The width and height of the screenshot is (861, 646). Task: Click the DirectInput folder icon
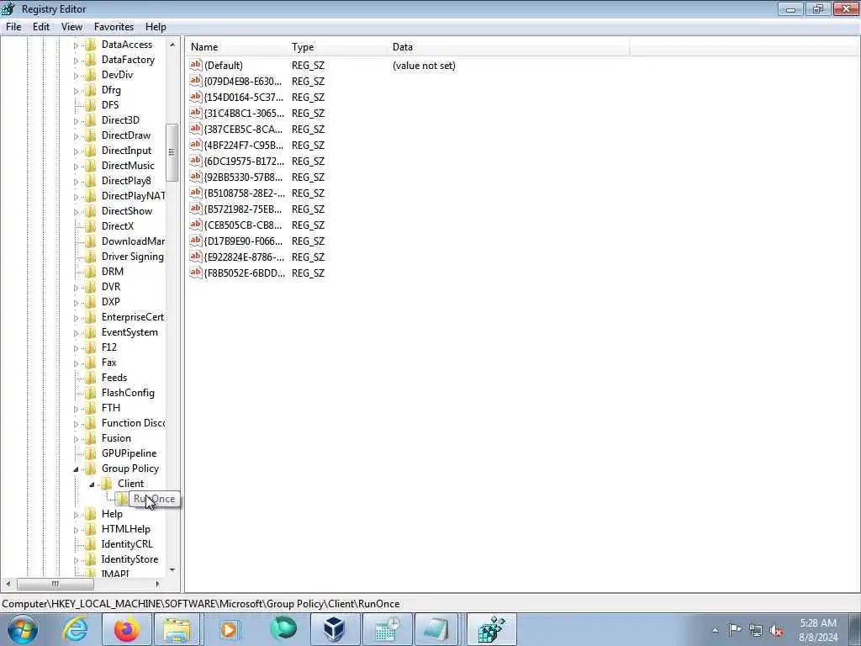tap(91, 151)
